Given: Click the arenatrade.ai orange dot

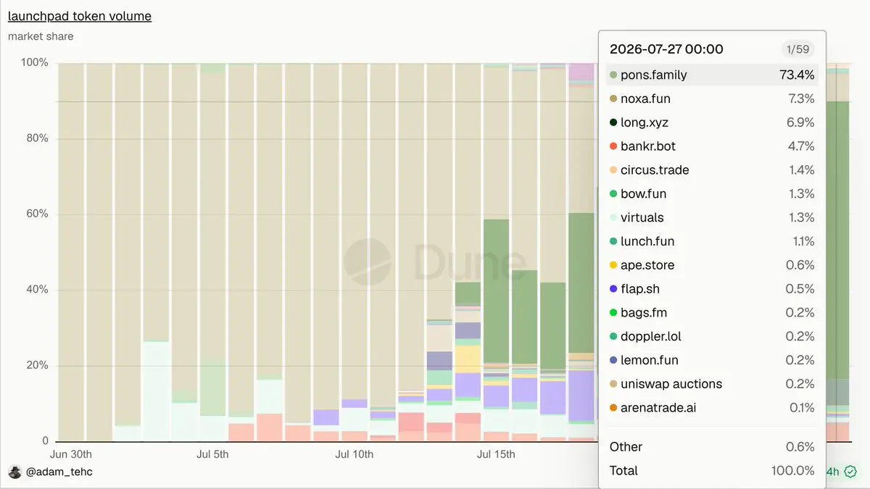Looking at the screenshot, I should 613,408.
